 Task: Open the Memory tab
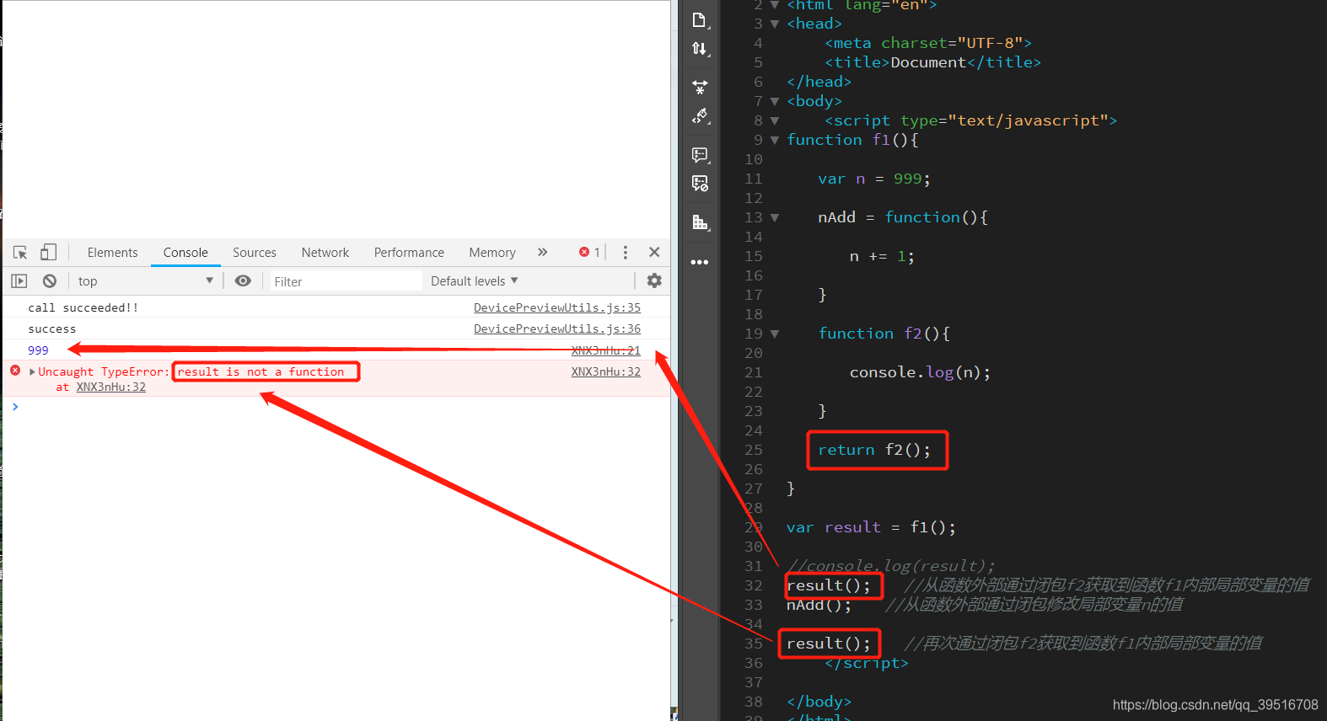click(492, 253)
